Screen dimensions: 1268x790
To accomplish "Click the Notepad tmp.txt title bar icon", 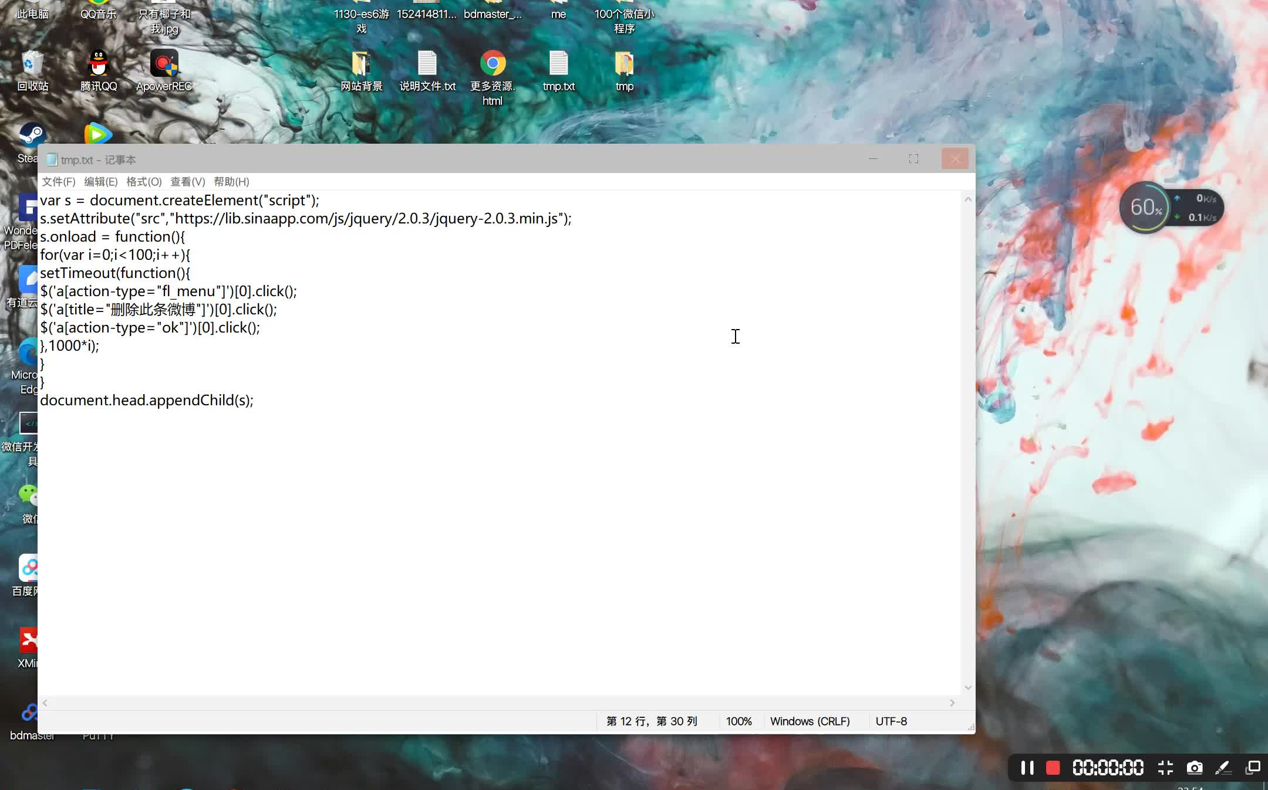I will click(52, 160).
